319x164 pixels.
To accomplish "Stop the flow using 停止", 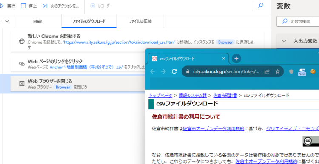I will point(28,6).
